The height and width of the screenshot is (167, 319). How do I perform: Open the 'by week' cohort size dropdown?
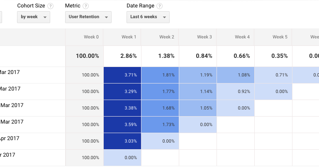click(x=34, y=17)
